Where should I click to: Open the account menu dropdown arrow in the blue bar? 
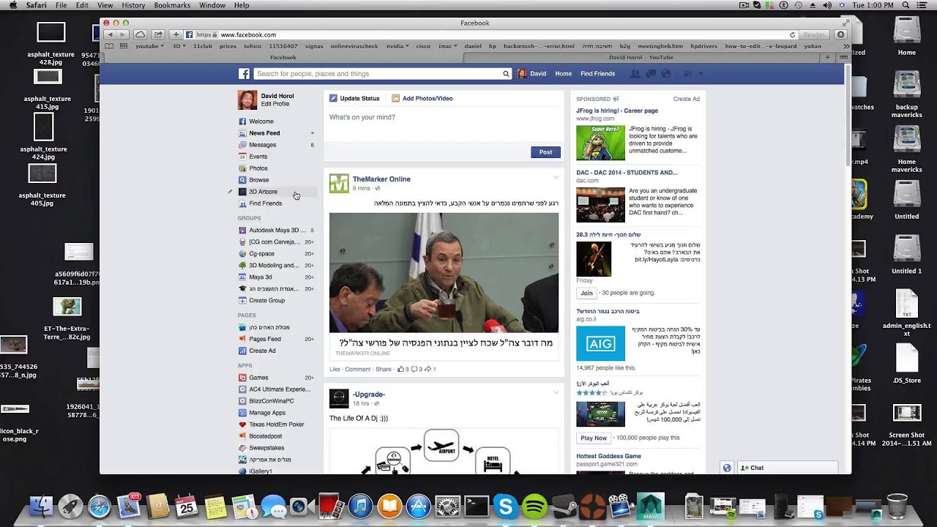pos(701,74)
